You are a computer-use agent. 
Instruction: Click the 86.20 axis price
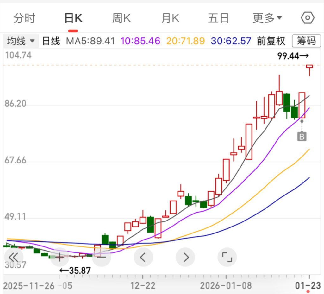pyautogui.click(x=16, y=104)
